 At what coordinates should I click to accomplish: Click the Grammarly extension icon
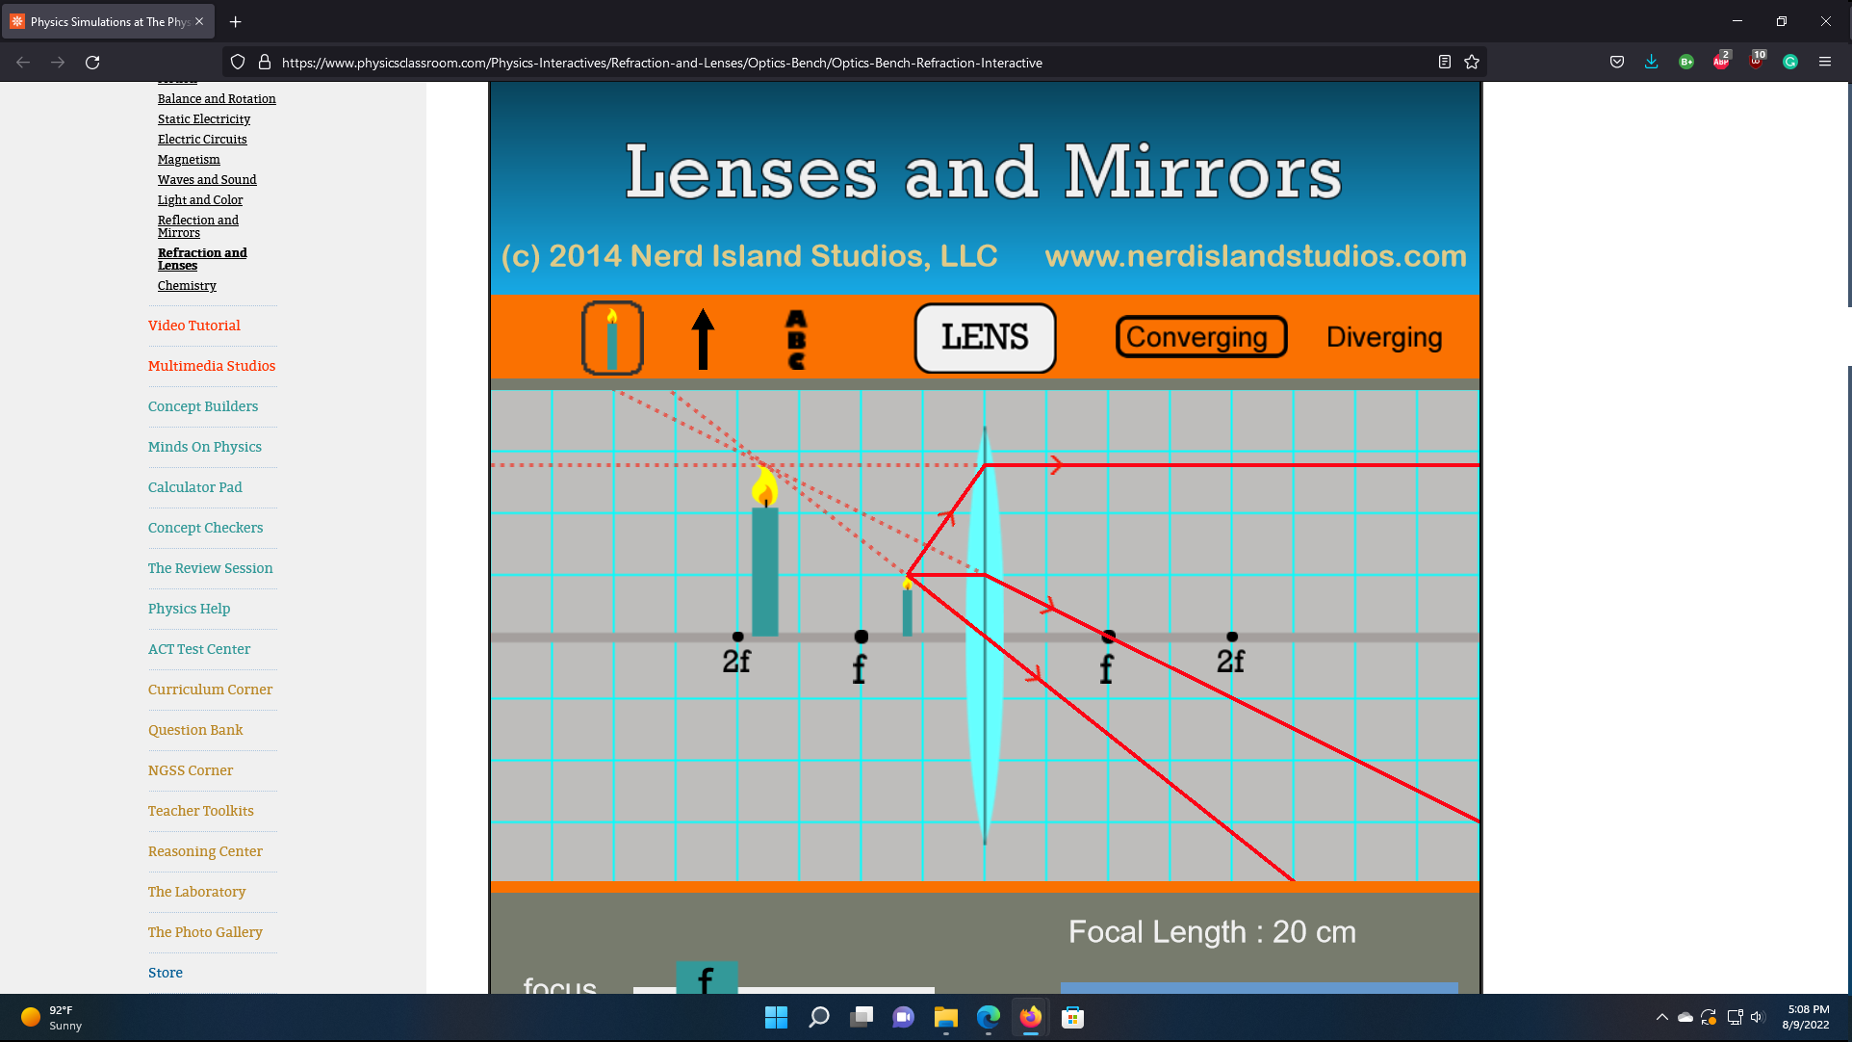[x=1790, y=62]
